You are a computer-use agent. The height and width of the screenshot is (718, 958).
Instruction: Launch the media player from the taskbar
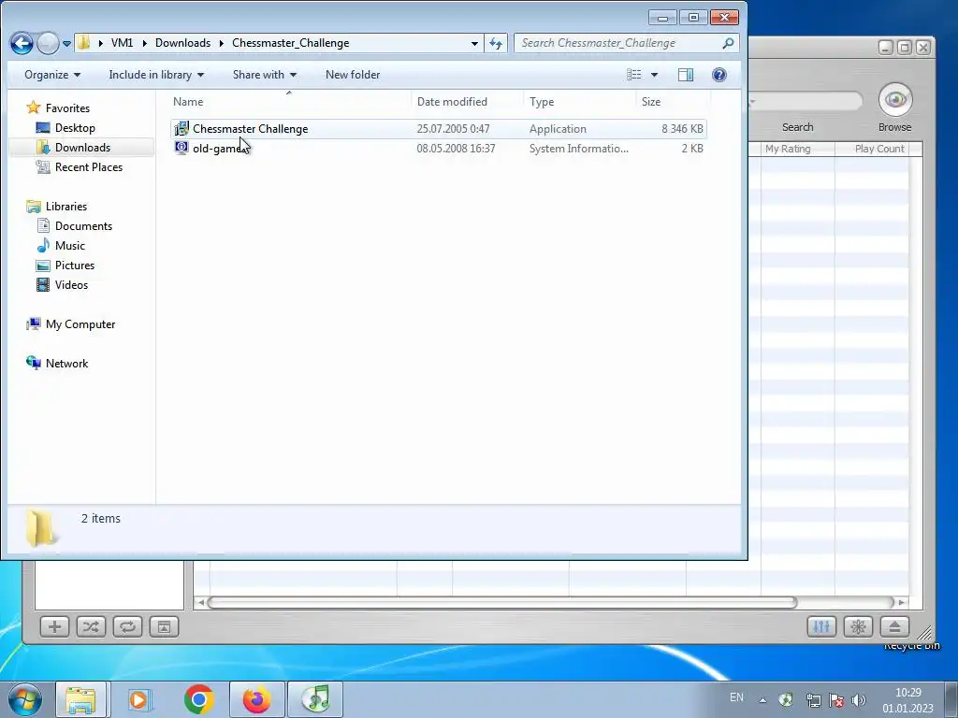(138, 699)
